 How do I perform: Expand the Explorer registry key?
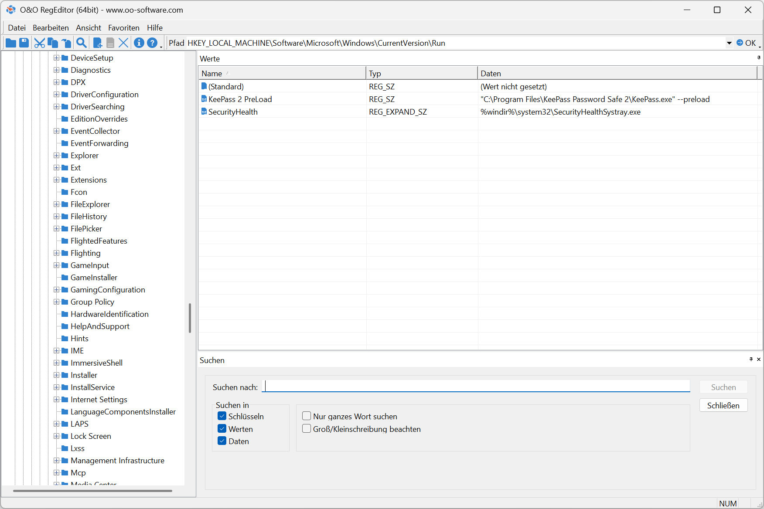point(56,156)
